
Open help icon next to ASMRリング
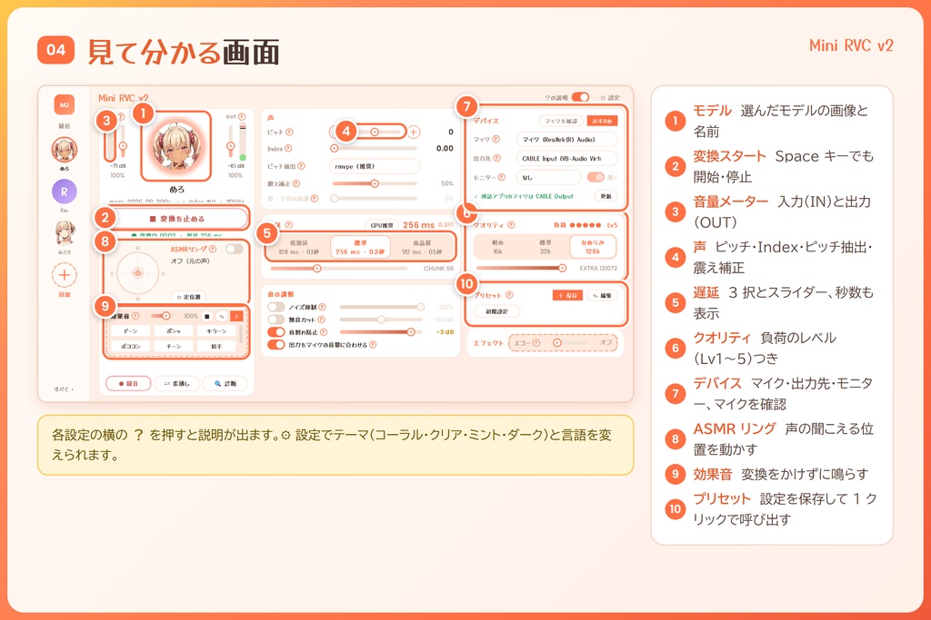click(213, 249)
